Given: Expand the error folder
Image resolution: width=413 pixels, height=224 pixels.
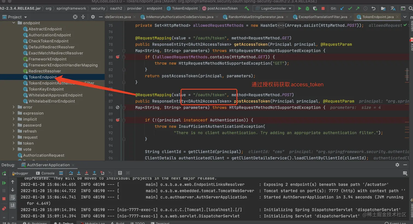Looking at the screenshot, I should [x=14, y=107].
